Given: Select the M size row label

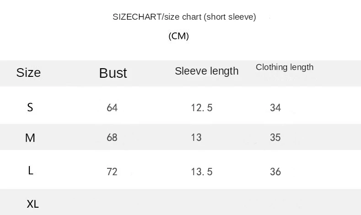Looking at the screenshot, I should coord(30,138).
